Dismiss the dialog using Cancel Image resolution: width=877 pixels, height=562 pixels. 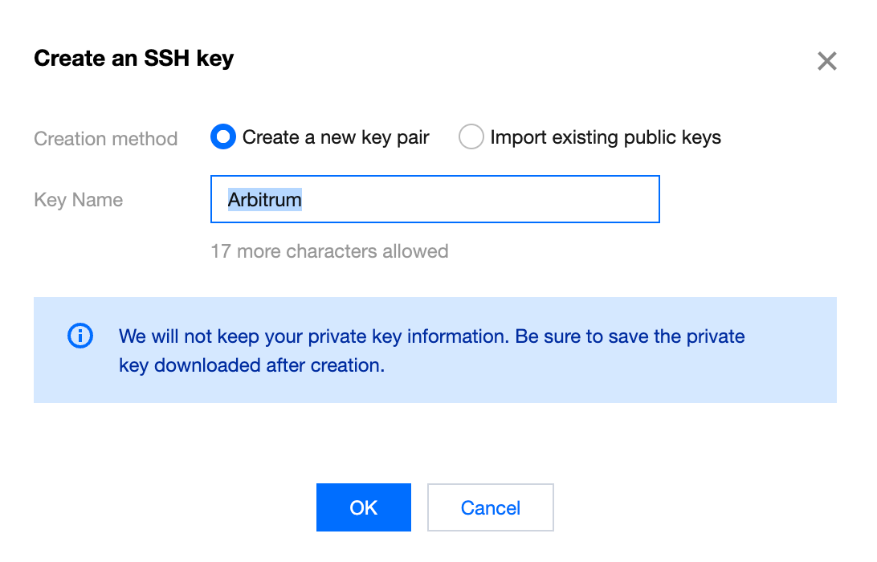pyautogui.click(x=490, y=507)
